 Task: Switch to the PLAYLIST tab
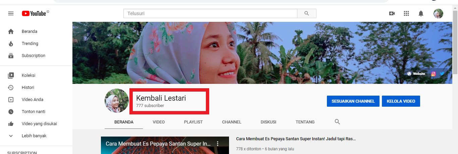point(193,122)
